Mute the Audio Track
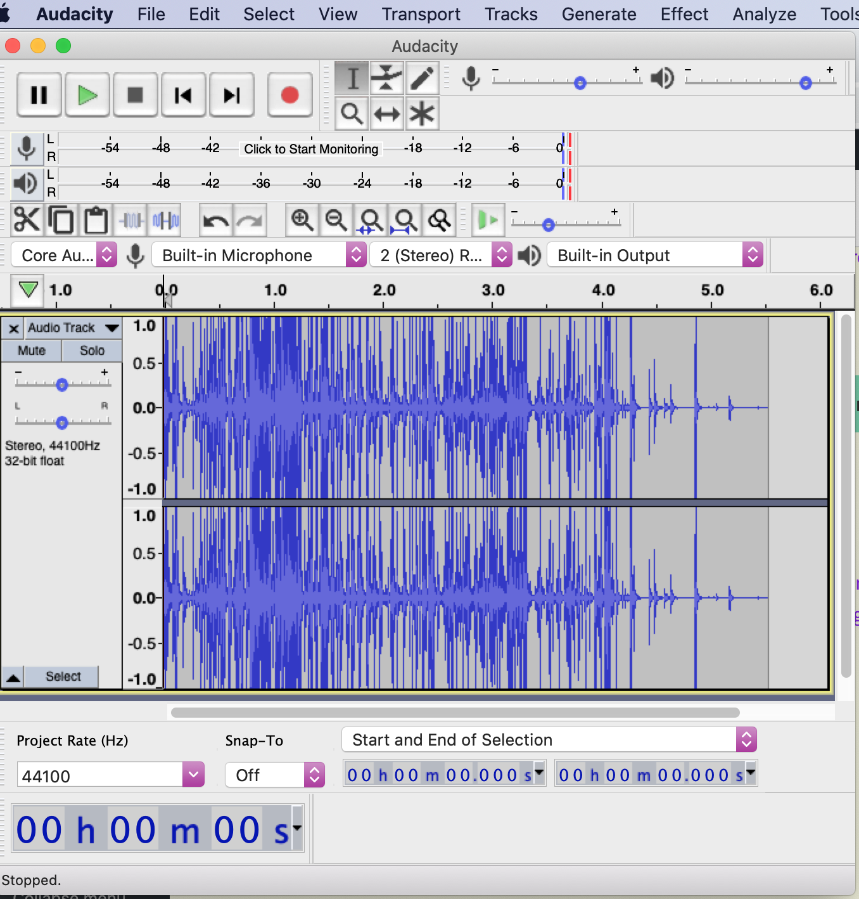Image resolution: width=859 pixels, height=899 pixels. pyautogui.click(x=32, y=351)
